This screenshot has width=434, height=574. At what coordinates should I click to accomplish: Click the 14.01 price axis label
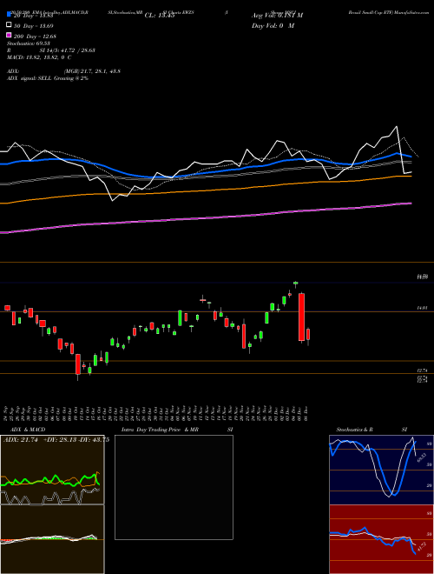(x=422, y=308)
